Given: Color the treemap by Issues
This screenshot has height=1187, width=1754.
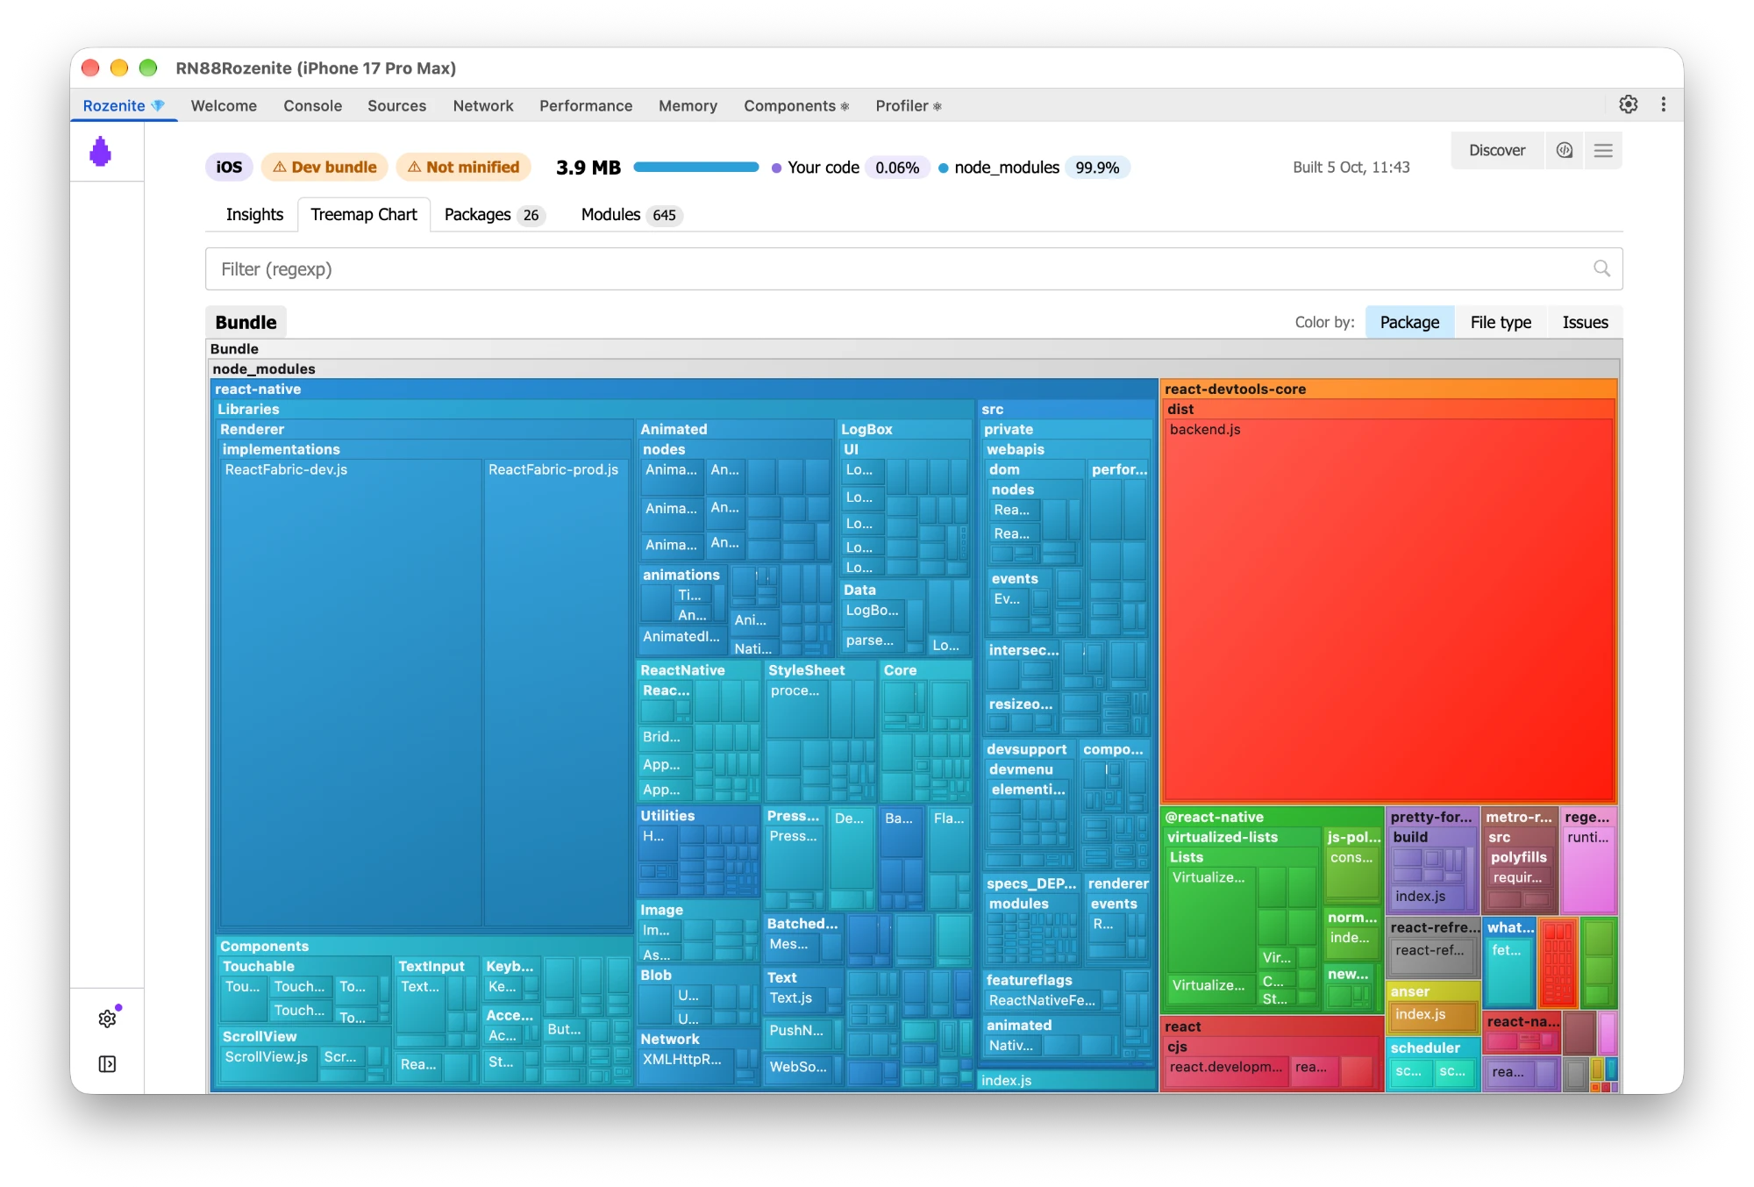Looking at the screenshot, I should pos(1585,322).
